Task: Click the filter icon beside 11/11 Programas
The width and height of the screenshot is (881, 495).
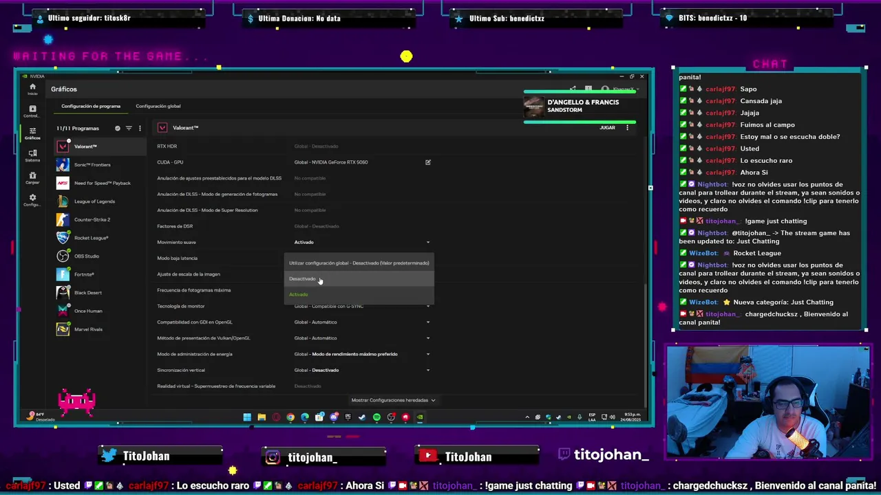Action: click(x=129, y=129)
